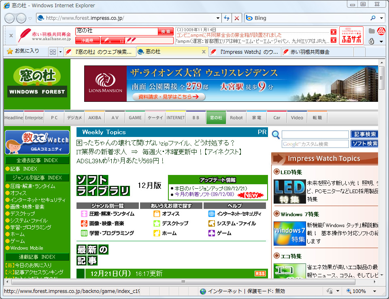Open the Lions Mansion banner advertisement
The width and height of the screenshot is (389, 299).
coord(231,84)
